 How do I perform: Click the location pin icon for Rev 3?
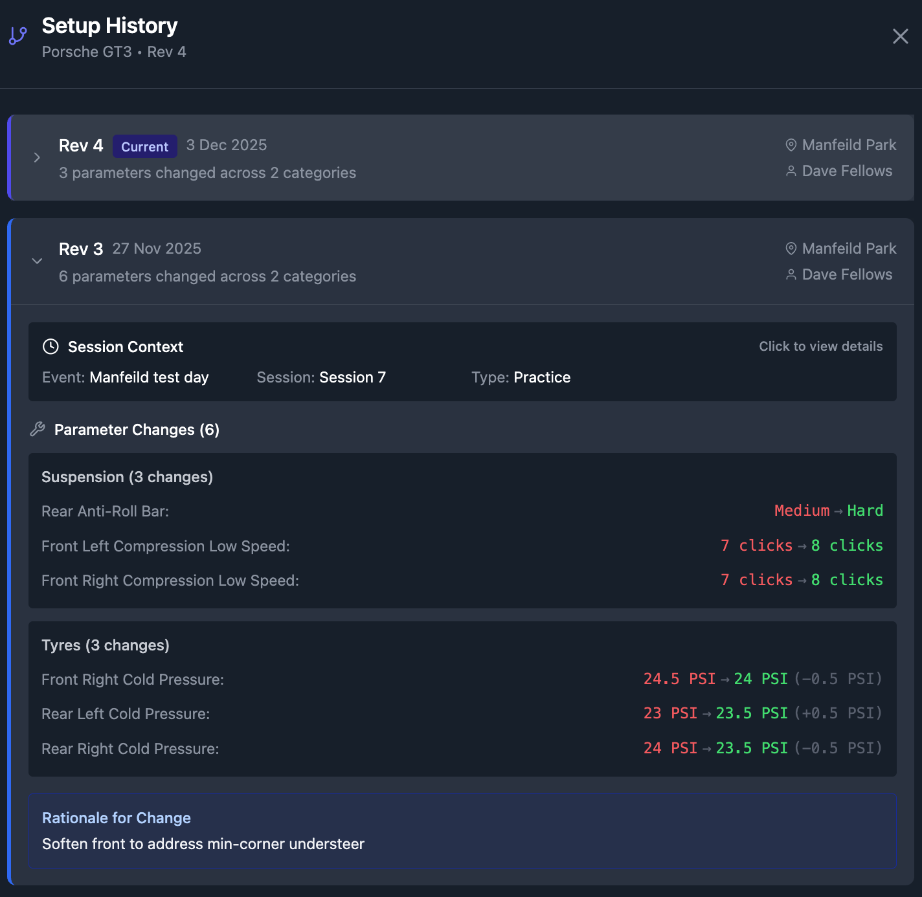(791, 249)
